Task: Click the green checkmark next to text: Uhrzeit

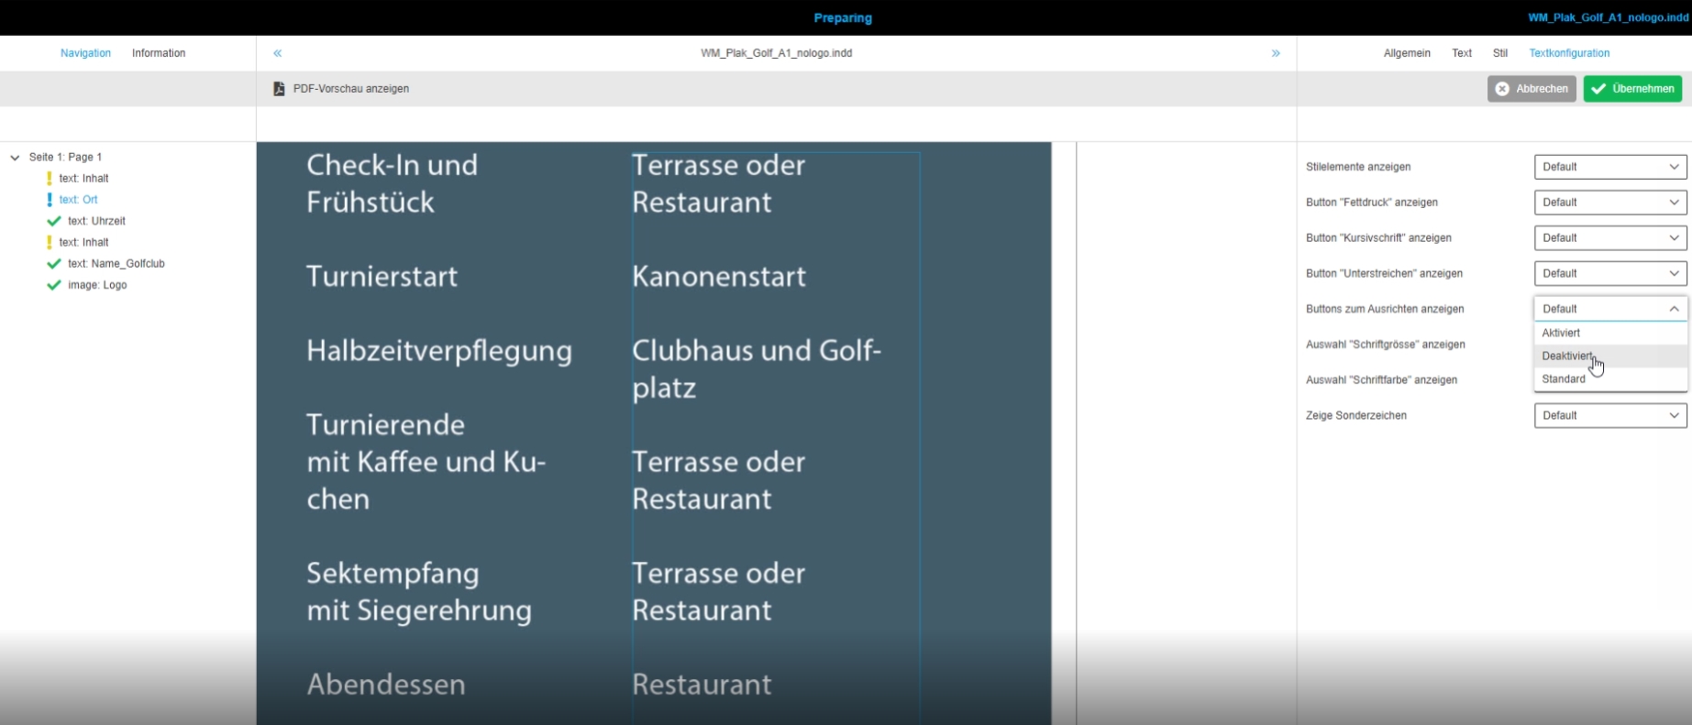Action: (54, 221)
